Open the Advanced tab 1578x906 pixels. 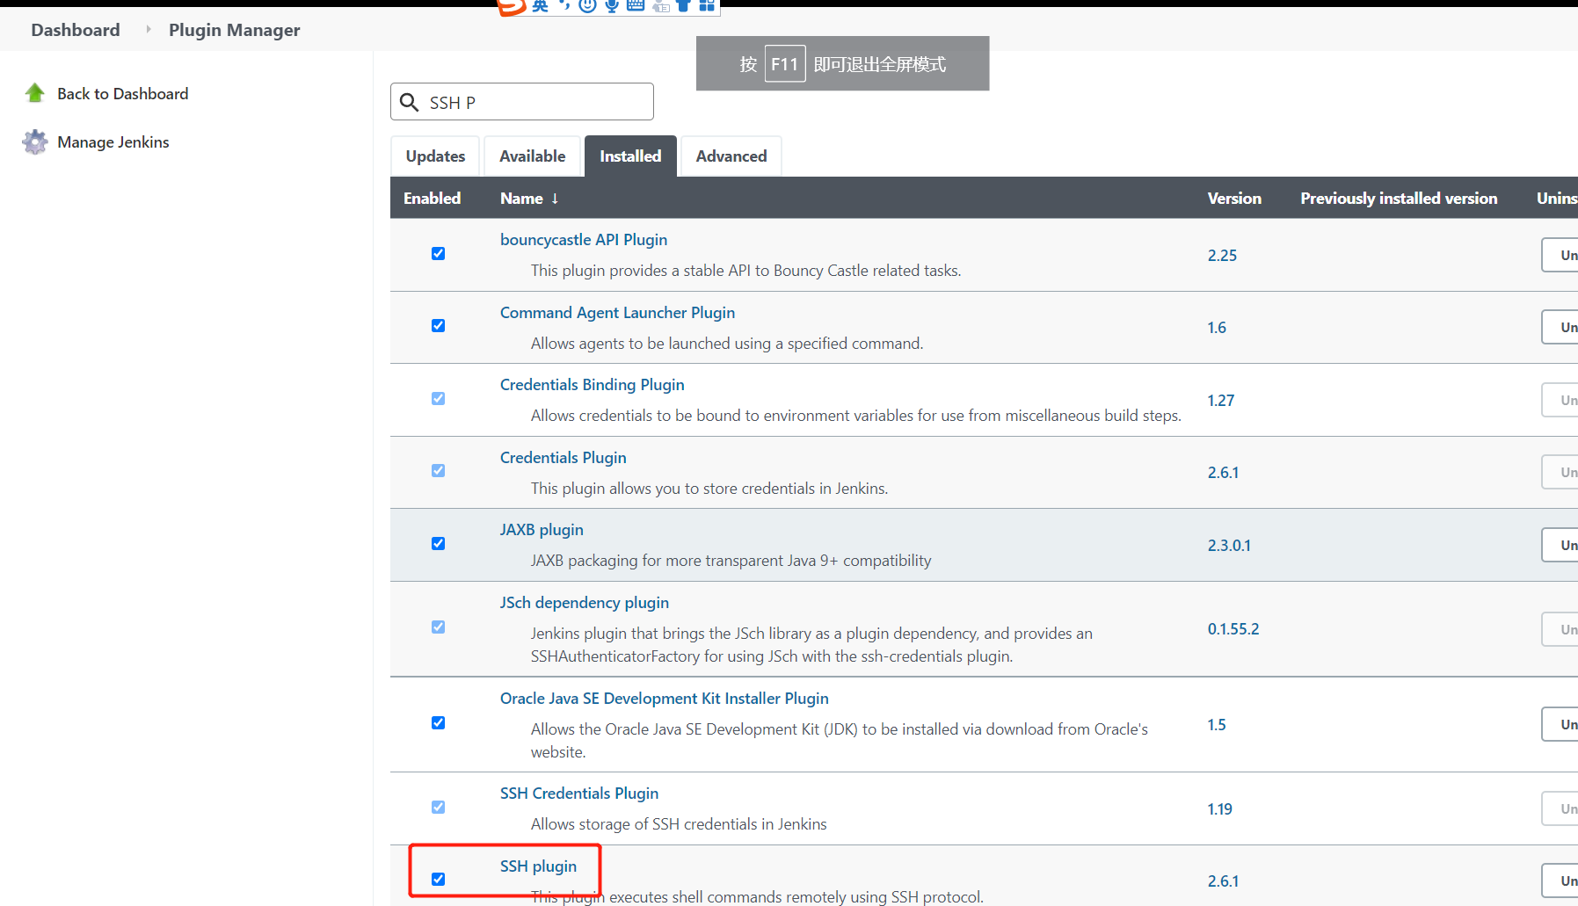pyautogui.click(x=731, y=156)
